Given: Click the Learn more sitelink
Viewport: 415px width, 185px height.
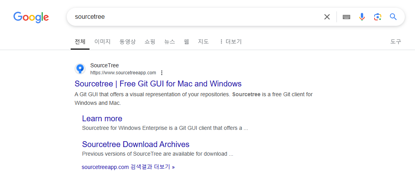Looking at the screenshot, I should (x=102, y=119).
